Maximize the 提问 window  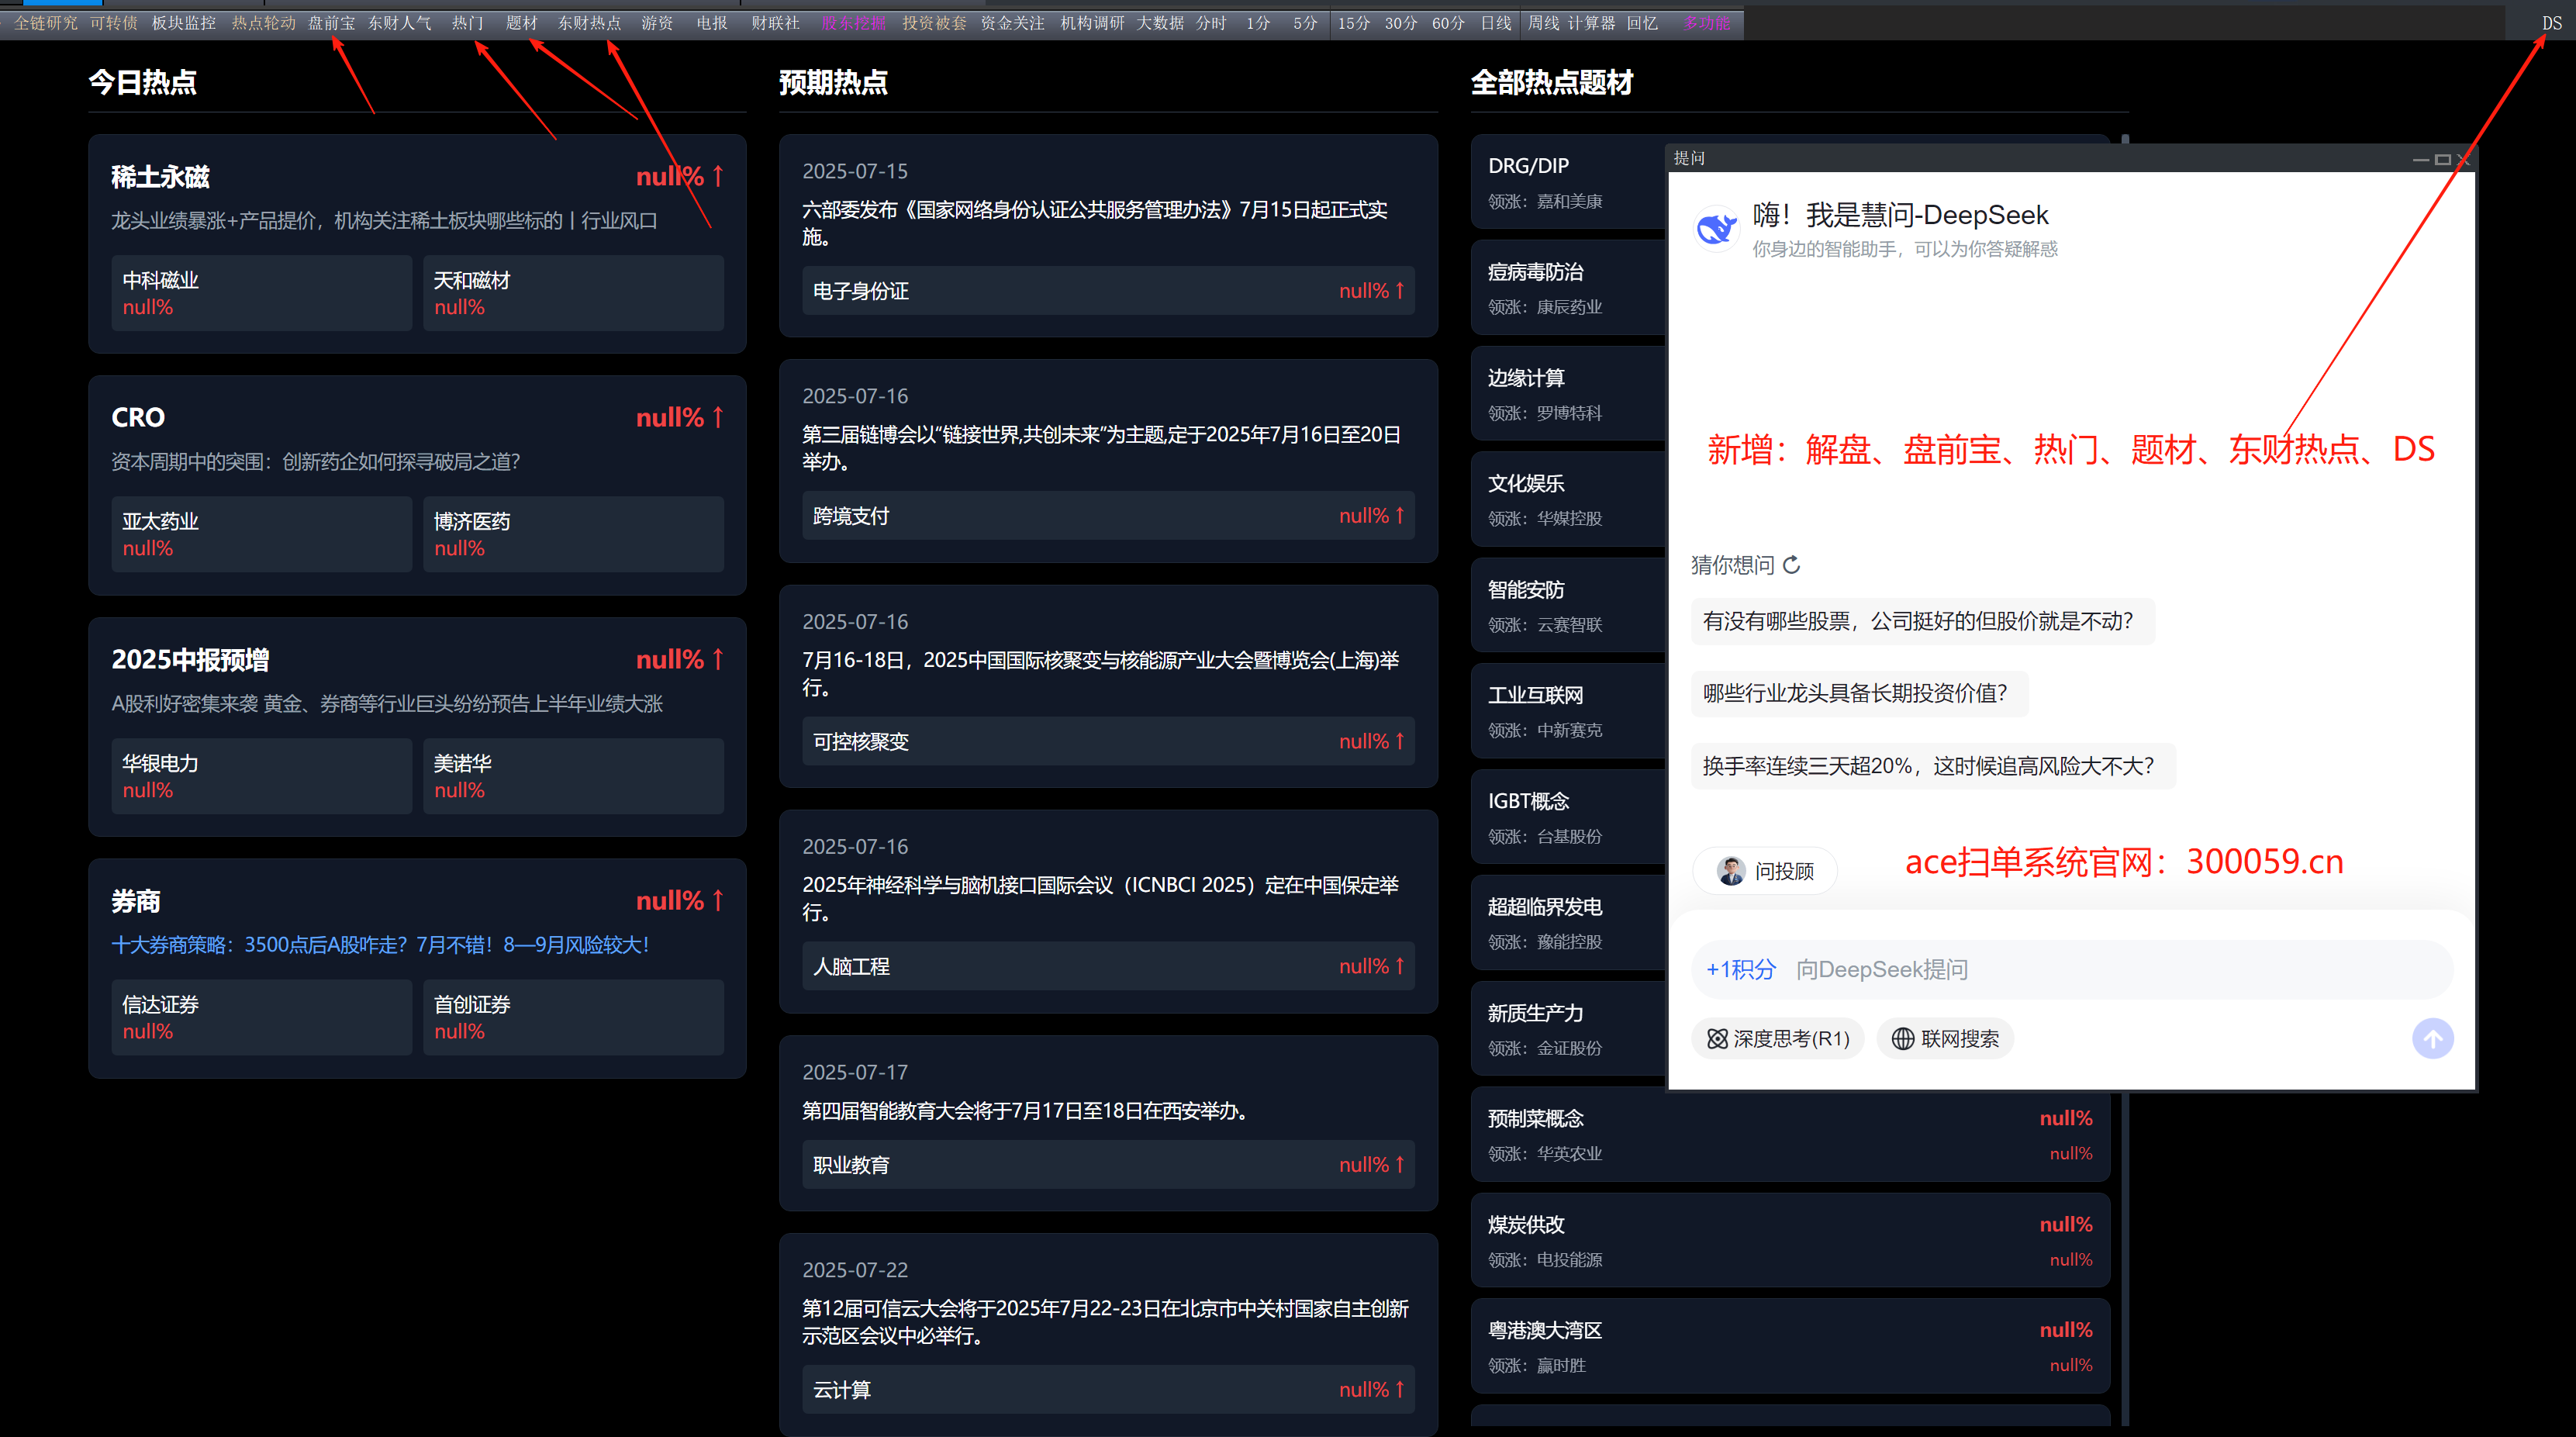[2442, 159]
